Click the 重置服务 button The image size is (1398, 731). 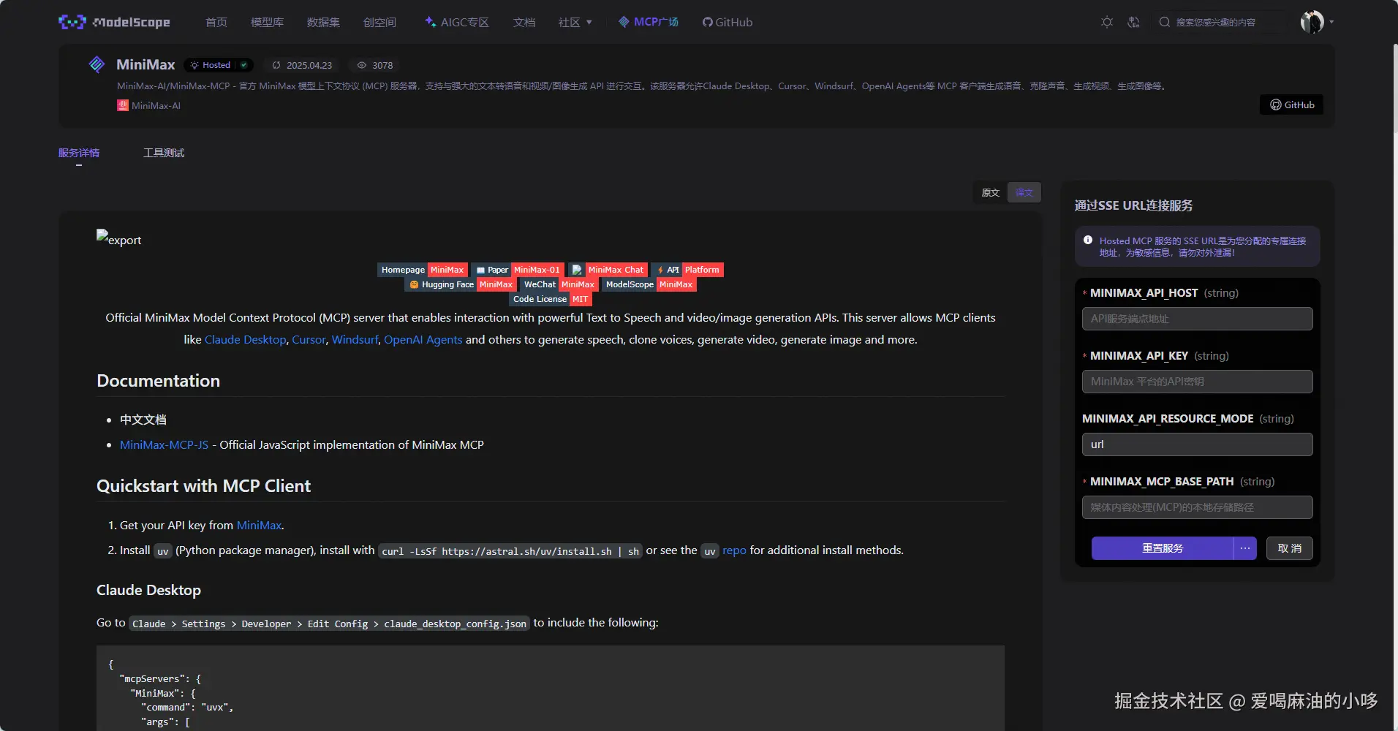click(x=1163, y=548)
